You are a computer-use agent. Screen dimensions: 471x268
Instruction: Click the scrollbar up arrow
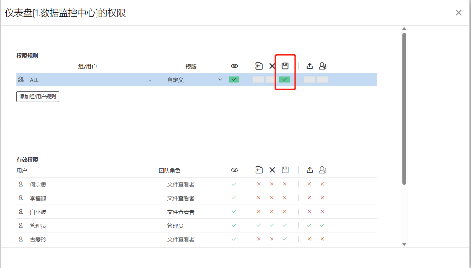pyautogui.click(x=404, y=29)
